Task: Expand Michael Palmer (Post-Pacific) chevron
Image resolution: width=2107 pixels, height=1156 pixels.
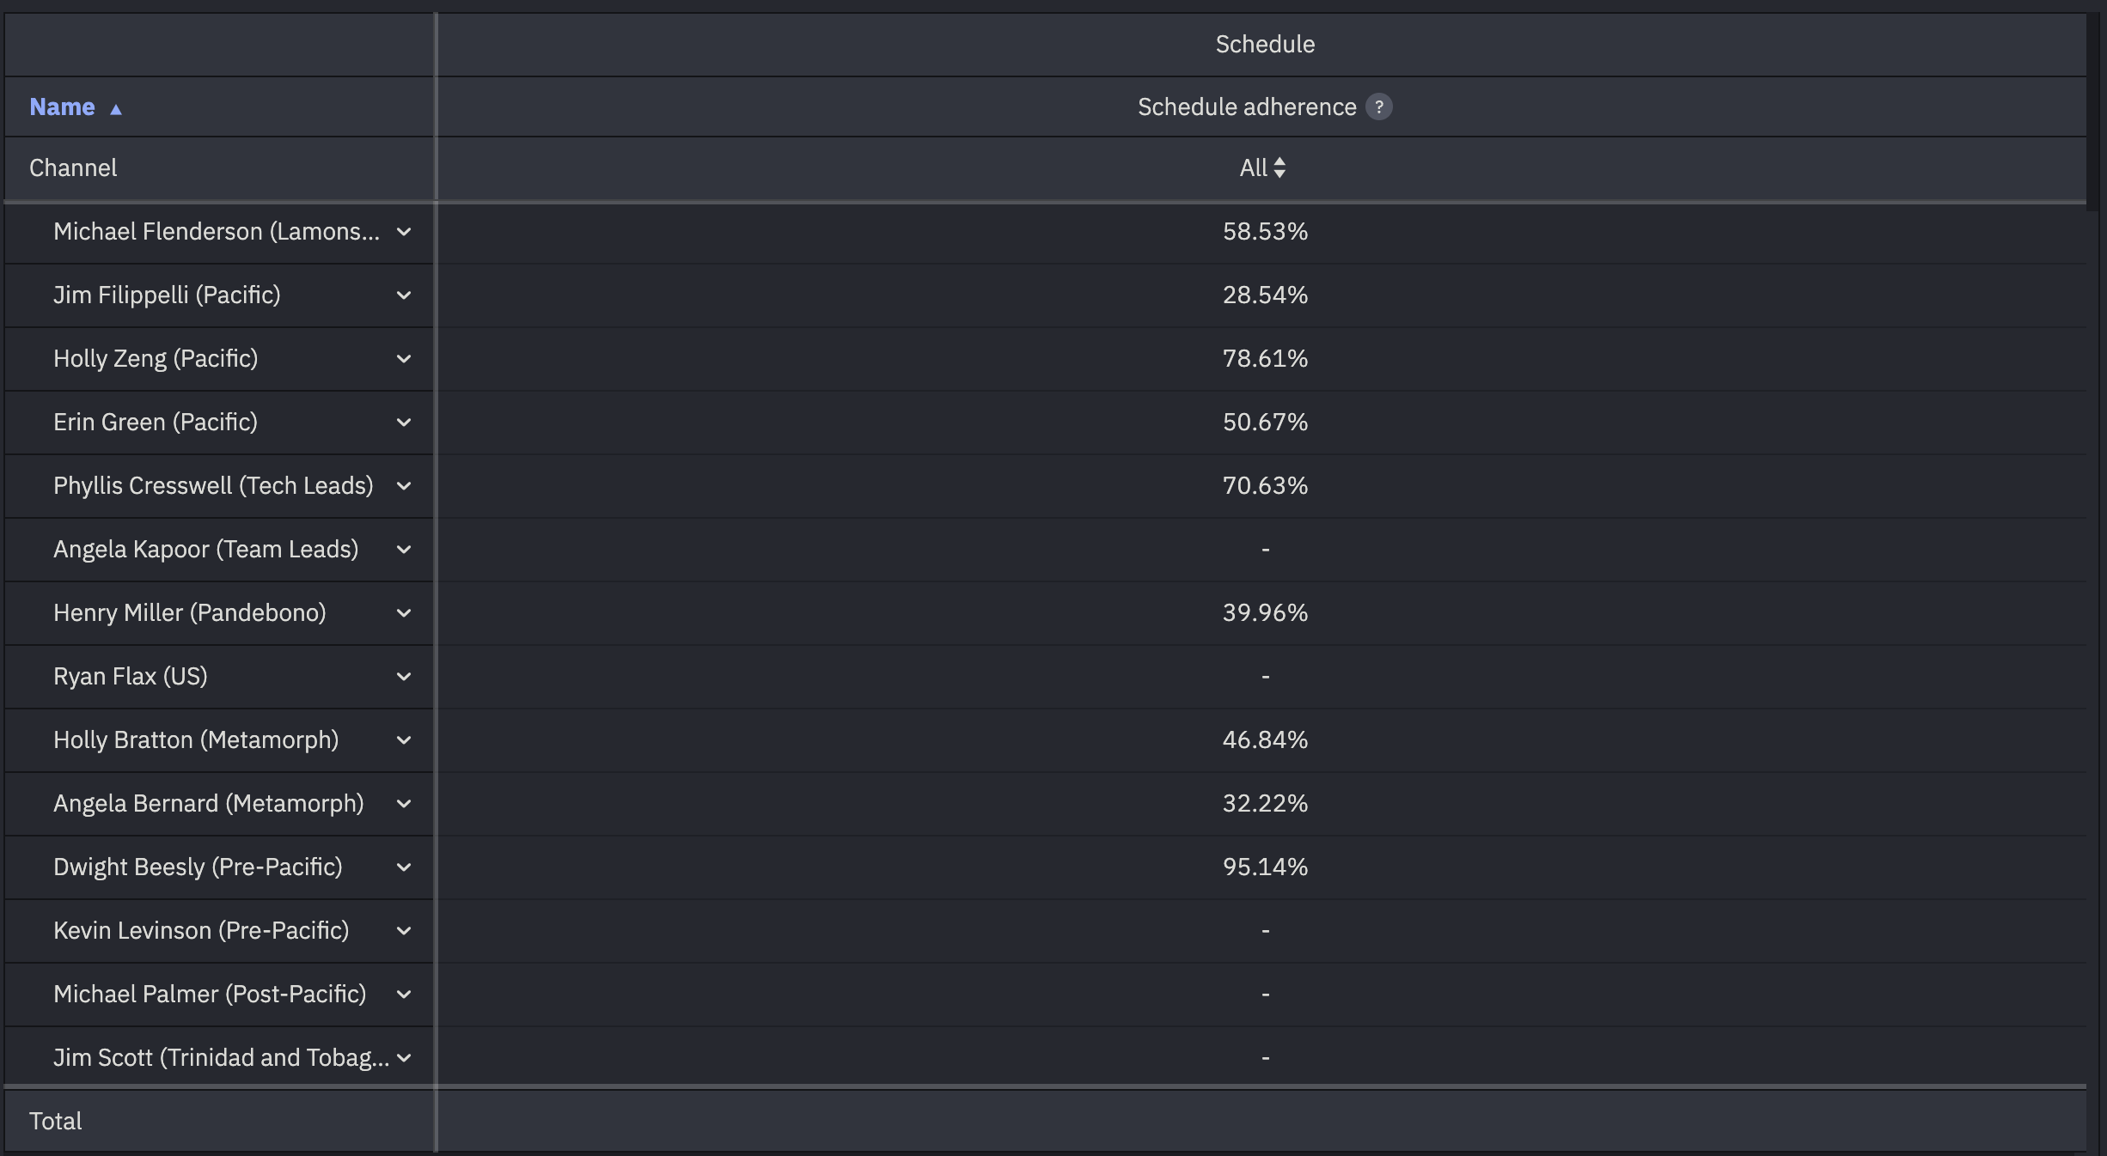Action: [x=404, y=995]
